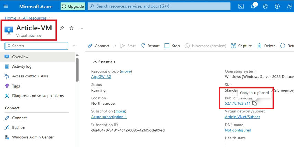Open the feedback person icon
The image size is (294, 147).
pos(290,6)
